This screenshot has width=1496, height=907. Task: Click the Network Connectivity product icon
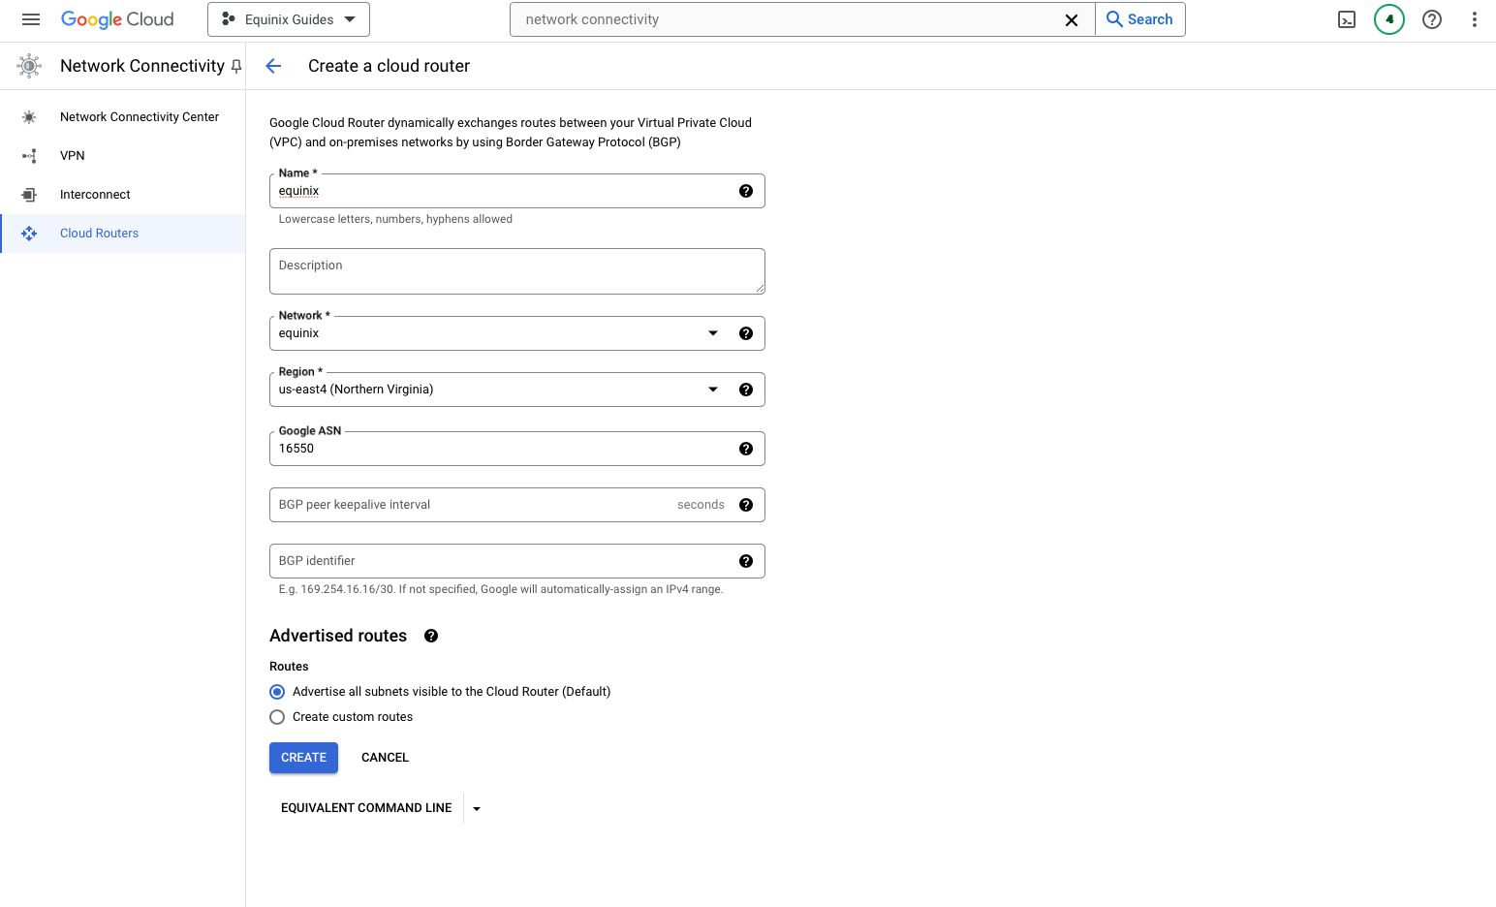click(29, 66)
